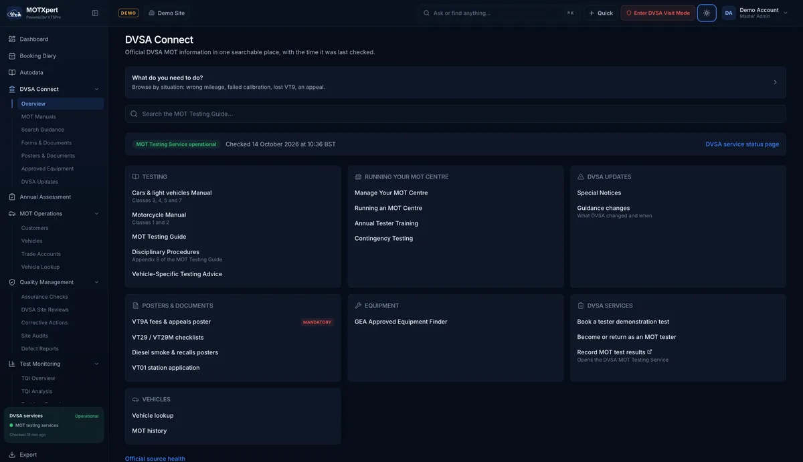Open the Motorcycle Manual link
Image resolution: width=803 pixels, height=462 pixels.
coord(159,215)
